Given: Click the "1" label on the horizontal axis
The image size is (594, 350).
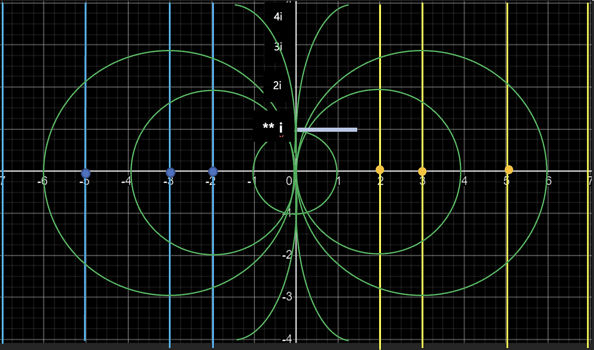Looking at the screenshot, I should pyautogui.click(x=338, y=181).
